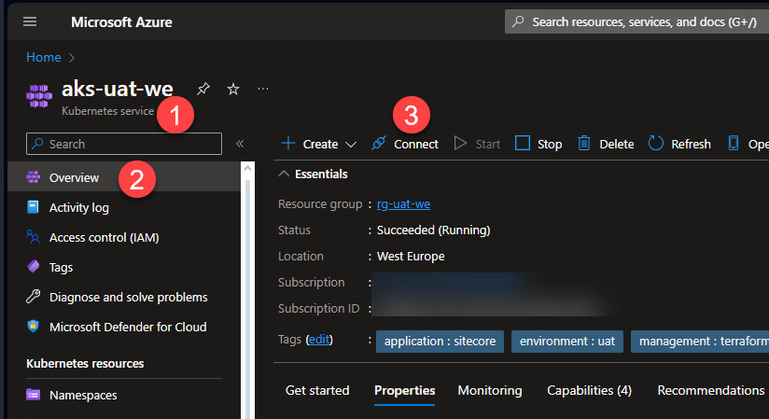Click the sidebar scroll up arrow

click(247, 168)
